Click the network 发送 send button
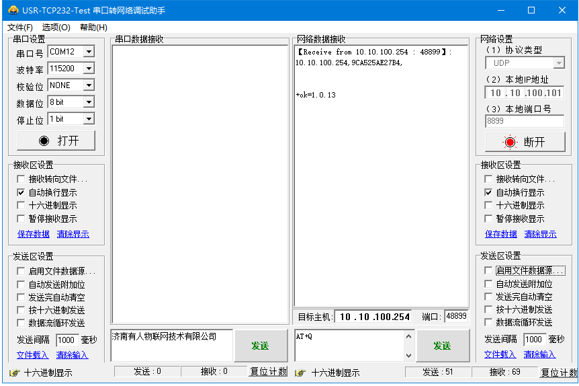This screenshot has height=386, width=579. pos(442,346)
